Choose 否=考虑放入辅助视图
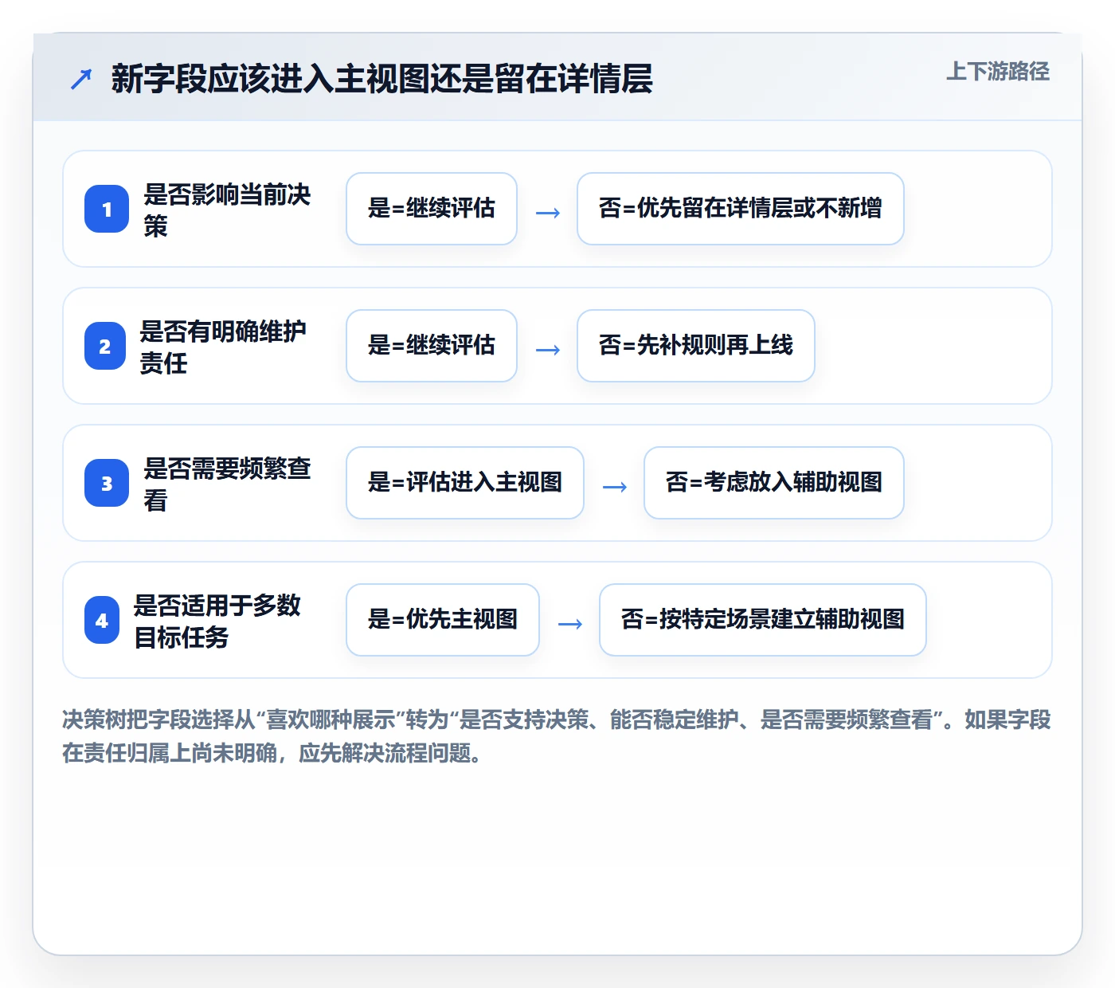1115x988 pixels. pos(774,483)
